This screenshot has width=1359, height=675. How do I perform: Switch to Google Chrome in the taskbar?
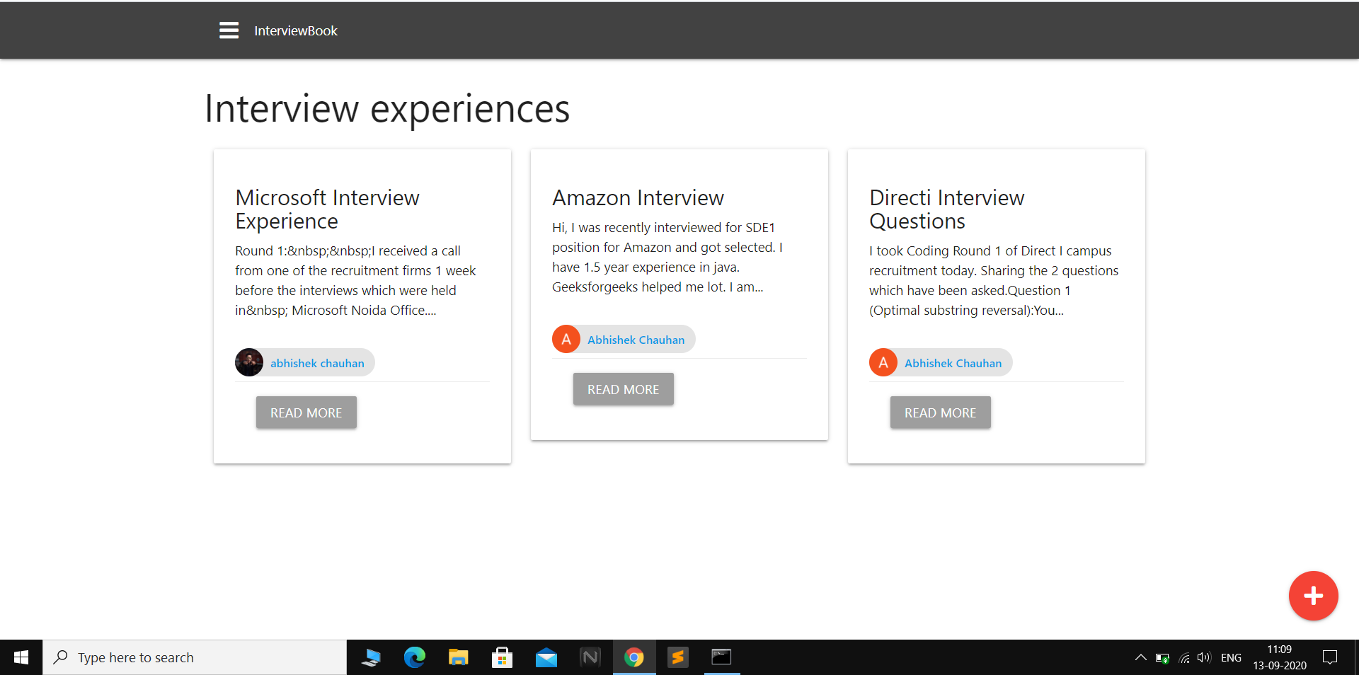634,657
